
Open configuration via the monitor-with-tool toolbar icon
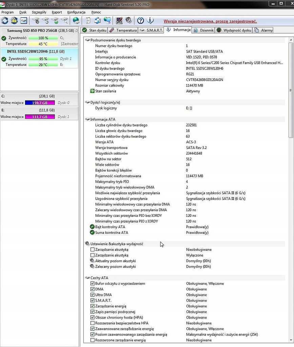[x=119, y=21]
